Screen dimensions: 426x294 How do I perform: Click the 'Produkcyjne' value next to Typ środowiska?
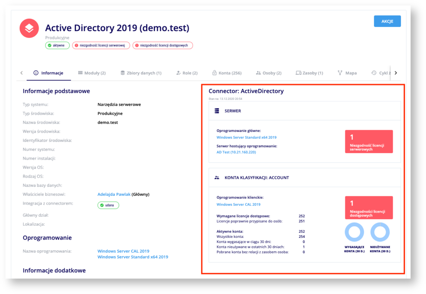click(110, 114)
